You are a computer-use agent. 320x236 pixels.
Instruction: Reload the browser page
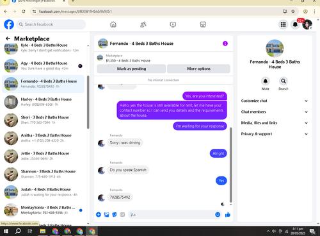[24, 12]
